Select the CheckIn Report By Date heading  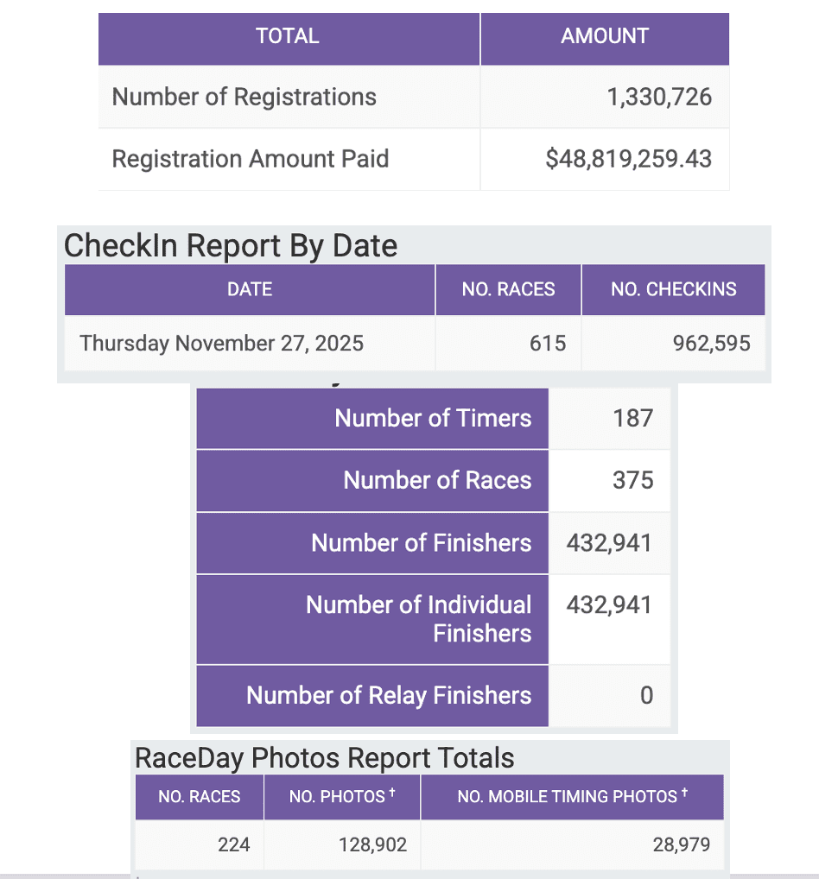pos(231,246)
